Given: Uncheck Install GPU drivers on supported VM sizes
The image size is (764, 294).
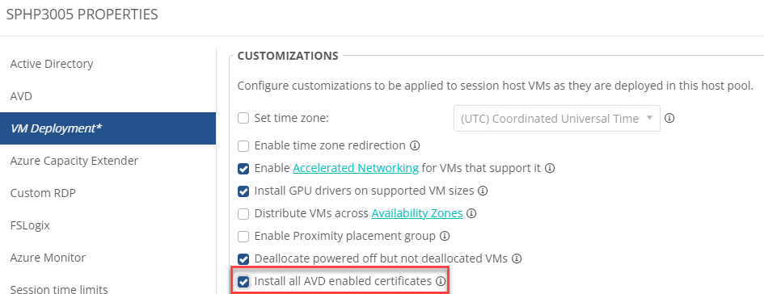Looking at the screenshot, I should [x=243, y=191].
